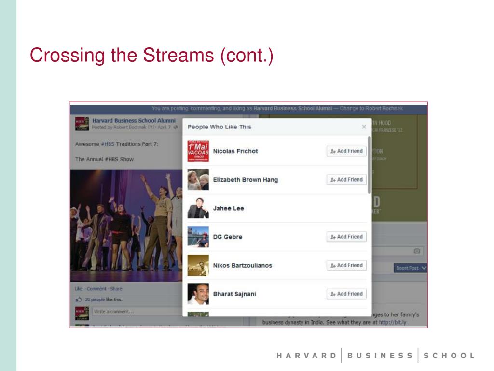Like the HBS Show post
This screenshot has width=494, height=371.
(x=79, y=289)
